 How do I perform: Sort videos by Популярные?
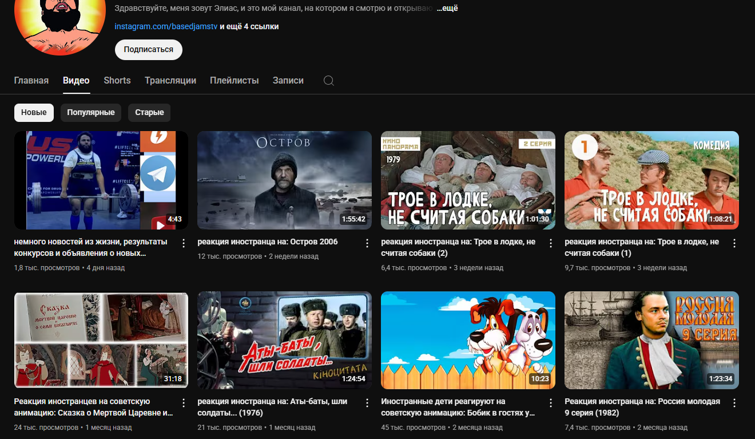(x=91, y=113)
